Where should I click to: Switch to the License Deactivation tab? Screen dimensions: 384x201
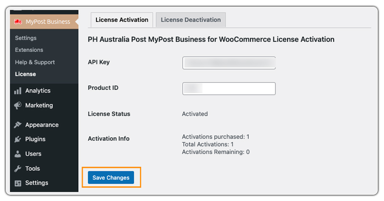(191, 20)
